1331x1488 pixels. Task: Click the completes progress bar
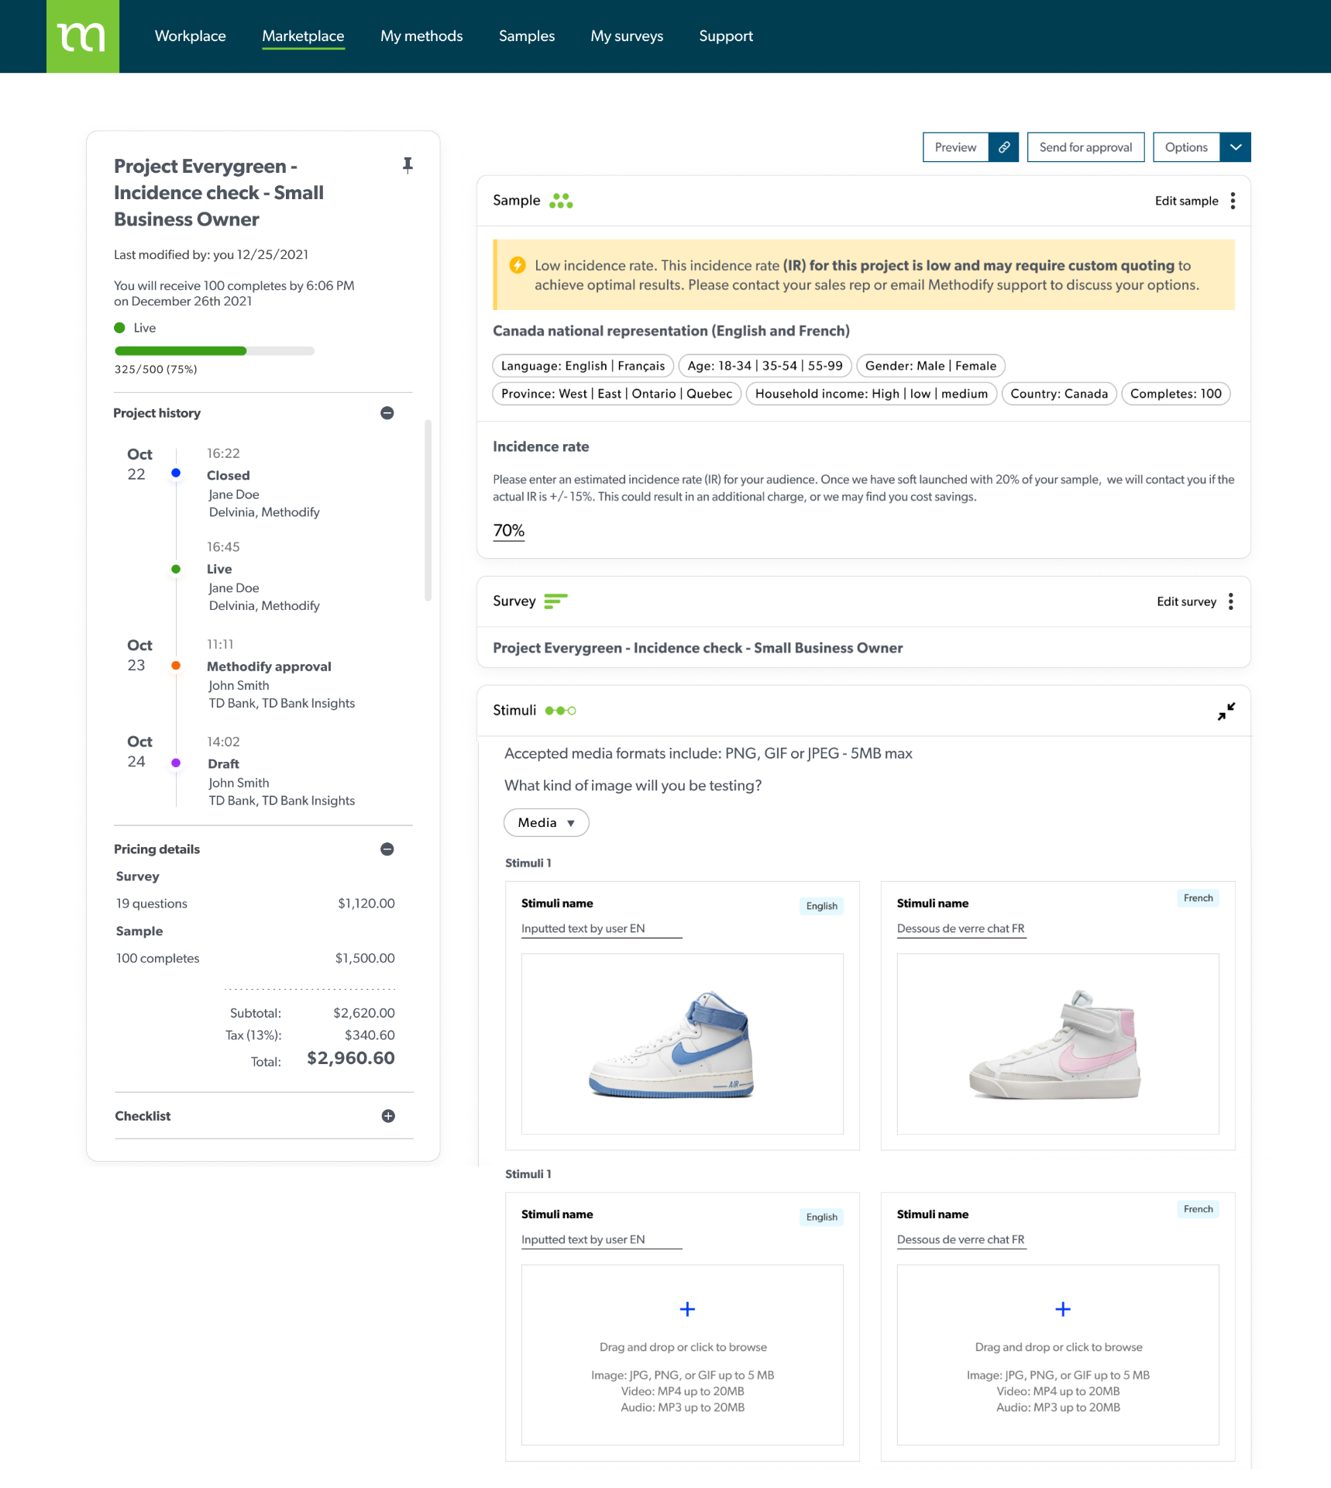(x=214, y=351)
